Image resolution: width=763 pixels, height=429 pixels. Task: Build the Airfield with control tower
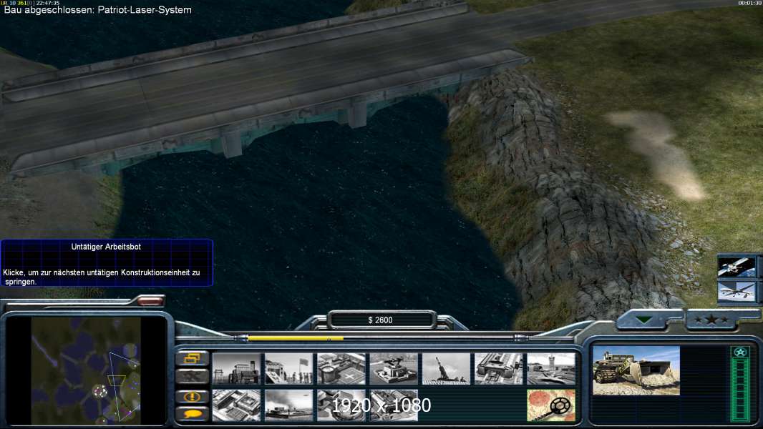click(551, 369)
